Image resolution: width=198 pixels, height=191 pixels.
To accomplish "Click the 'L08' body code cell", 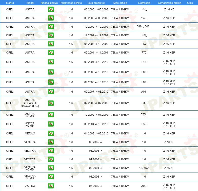I will click(x=144, y=72).
